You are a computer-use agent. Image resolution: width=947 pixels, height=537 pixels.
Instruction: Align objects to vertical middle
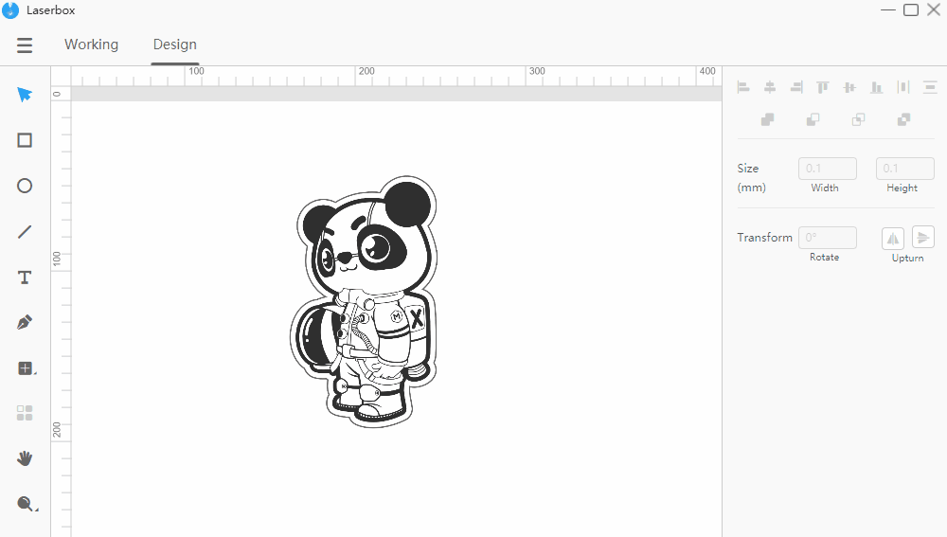[x=849, y=87]
